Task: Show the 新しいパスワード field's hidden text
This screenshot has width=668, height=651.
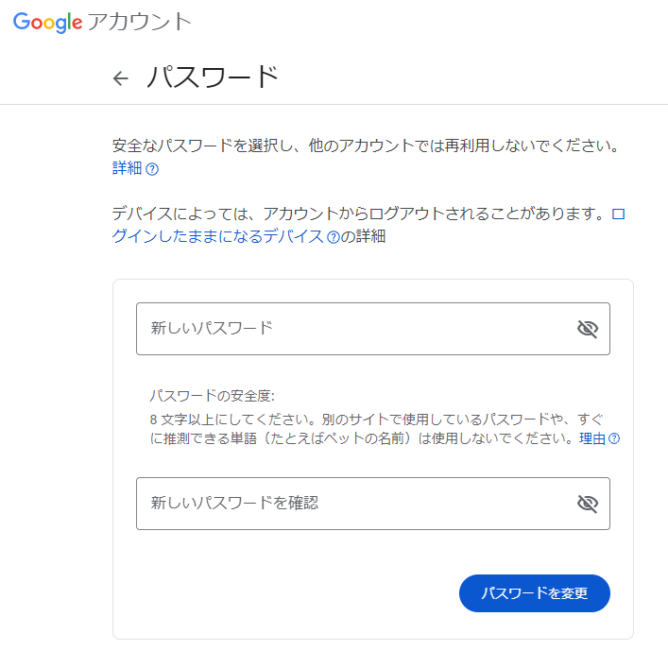Action: (x=588, y=329)
